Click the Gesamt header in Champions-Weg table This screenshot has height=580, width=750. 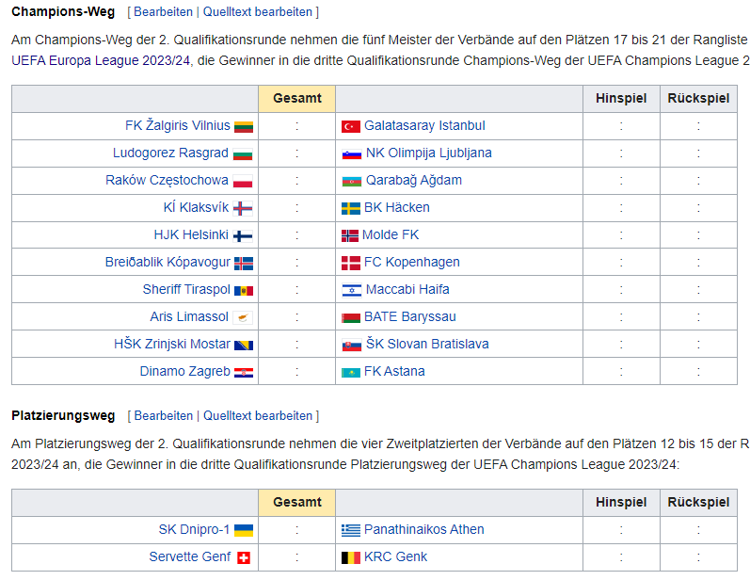[297, 99]
